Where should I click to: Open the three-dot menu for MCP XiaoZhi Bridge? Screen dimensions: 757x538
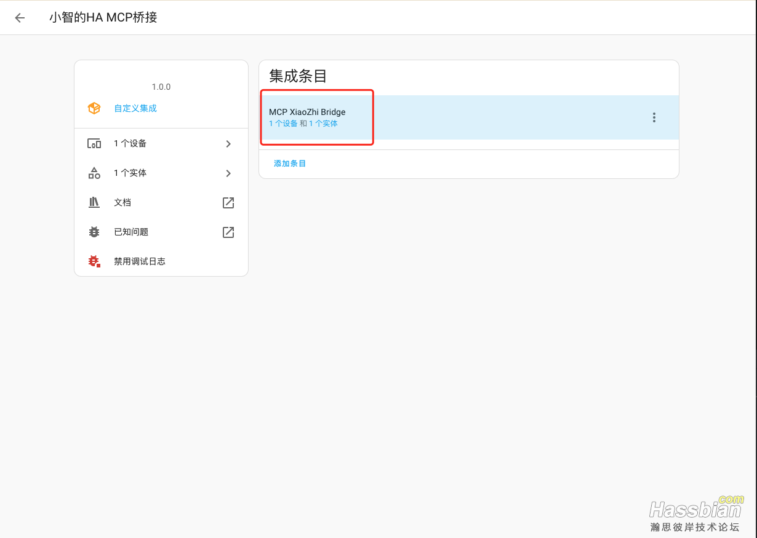pyautogui.click(x=654, y=117)
